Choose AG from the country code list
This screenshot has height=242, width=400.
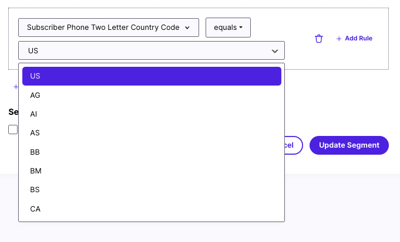tap(152, 95)
